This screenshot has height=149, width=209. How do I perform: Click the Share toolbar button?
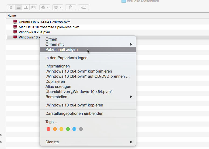(71, 7)
